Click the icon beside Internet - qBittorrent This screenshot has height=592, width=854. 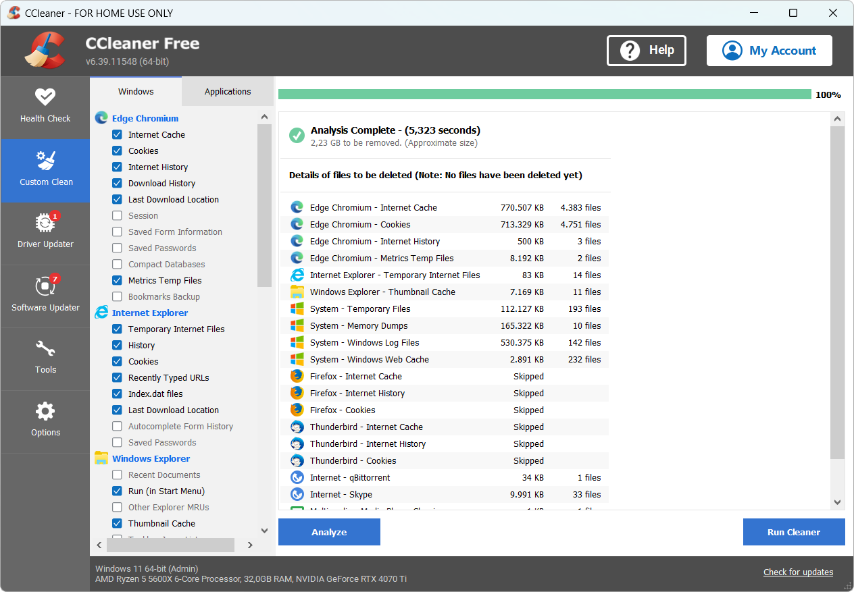coord(297,477)
